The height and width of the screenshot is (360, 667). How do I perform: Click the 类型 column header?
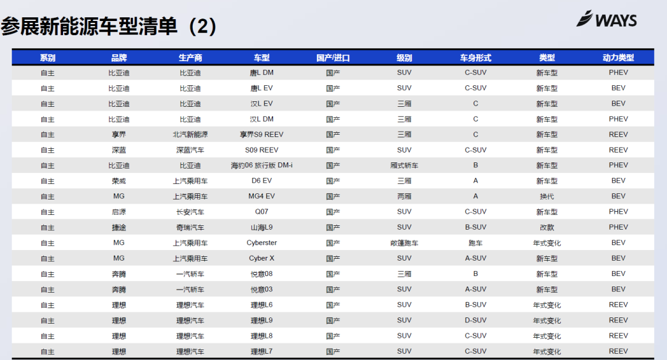[547, 58]
